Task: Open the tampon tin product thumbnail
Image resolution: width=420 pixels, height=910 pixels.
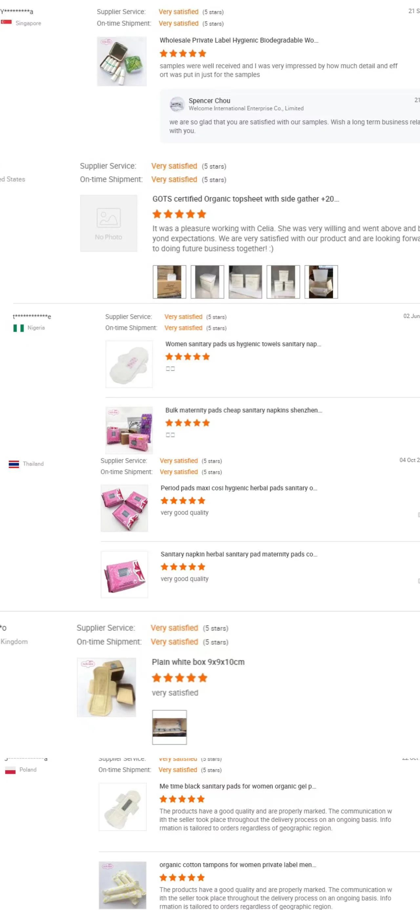Action: 122,61
